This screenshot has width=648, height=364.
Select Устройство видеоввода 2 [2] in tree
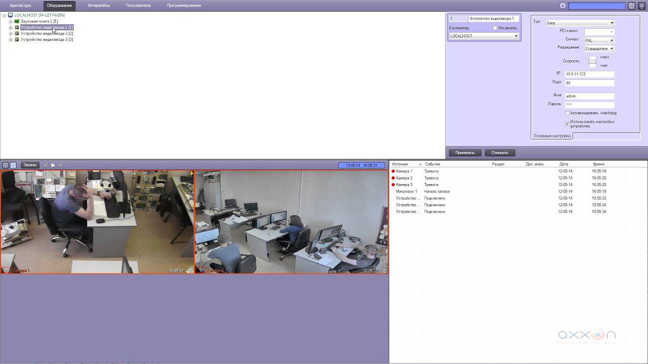47,33
